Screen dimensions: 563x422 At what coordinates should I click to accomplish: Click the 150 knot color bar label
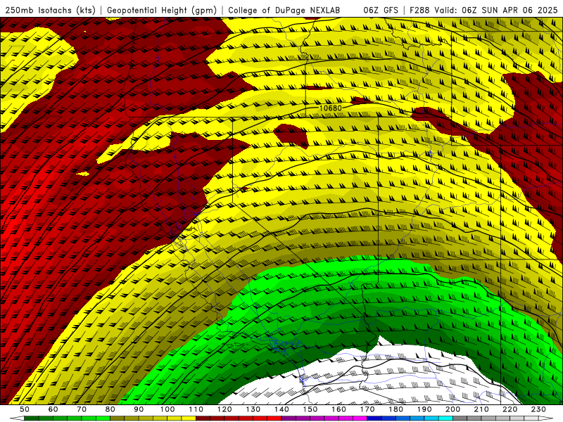coord(310,409)
